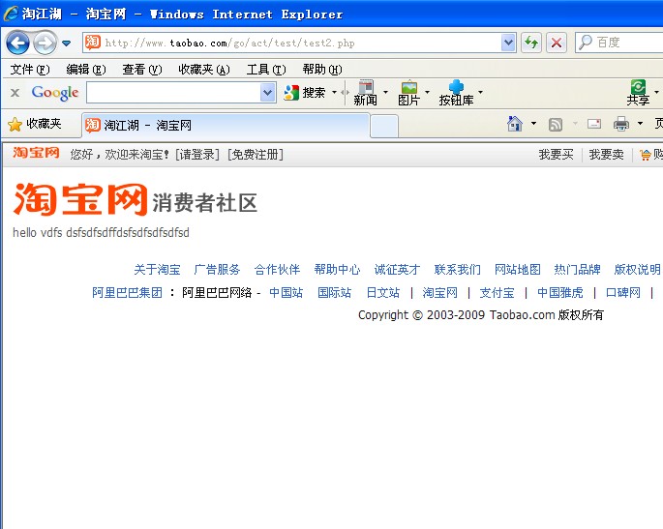This screenshot has width=663, height=529.
Task: Open the 热门品牌 footer link
Action: click(x=577, y=270)
